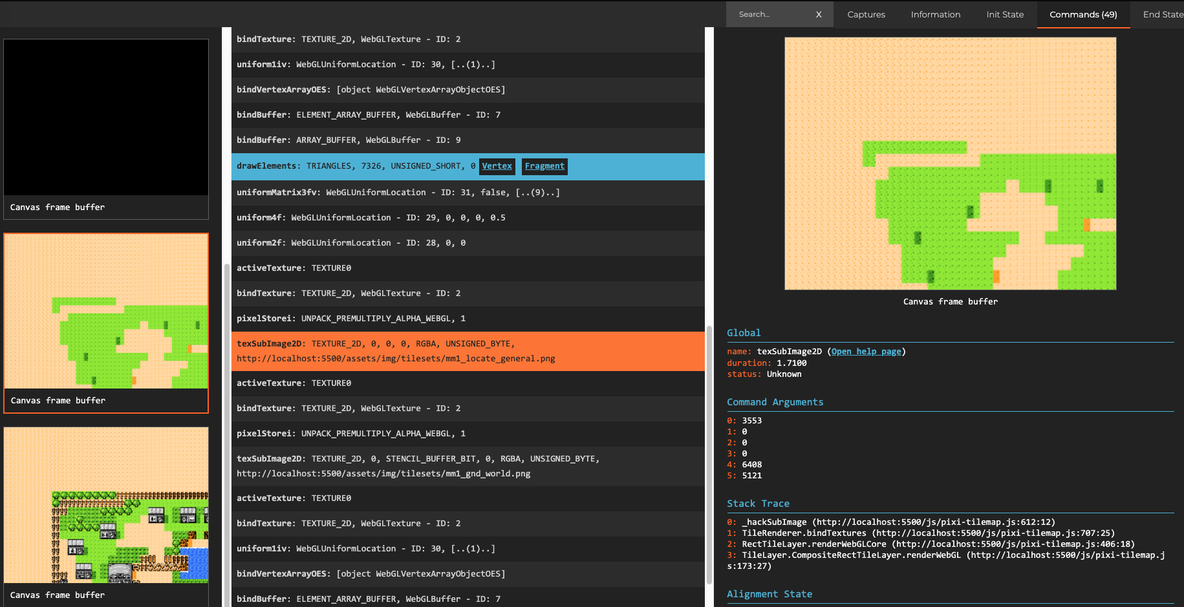Select the uniform4f ID: 29 command
The image size is (1184, 607).
468,218
